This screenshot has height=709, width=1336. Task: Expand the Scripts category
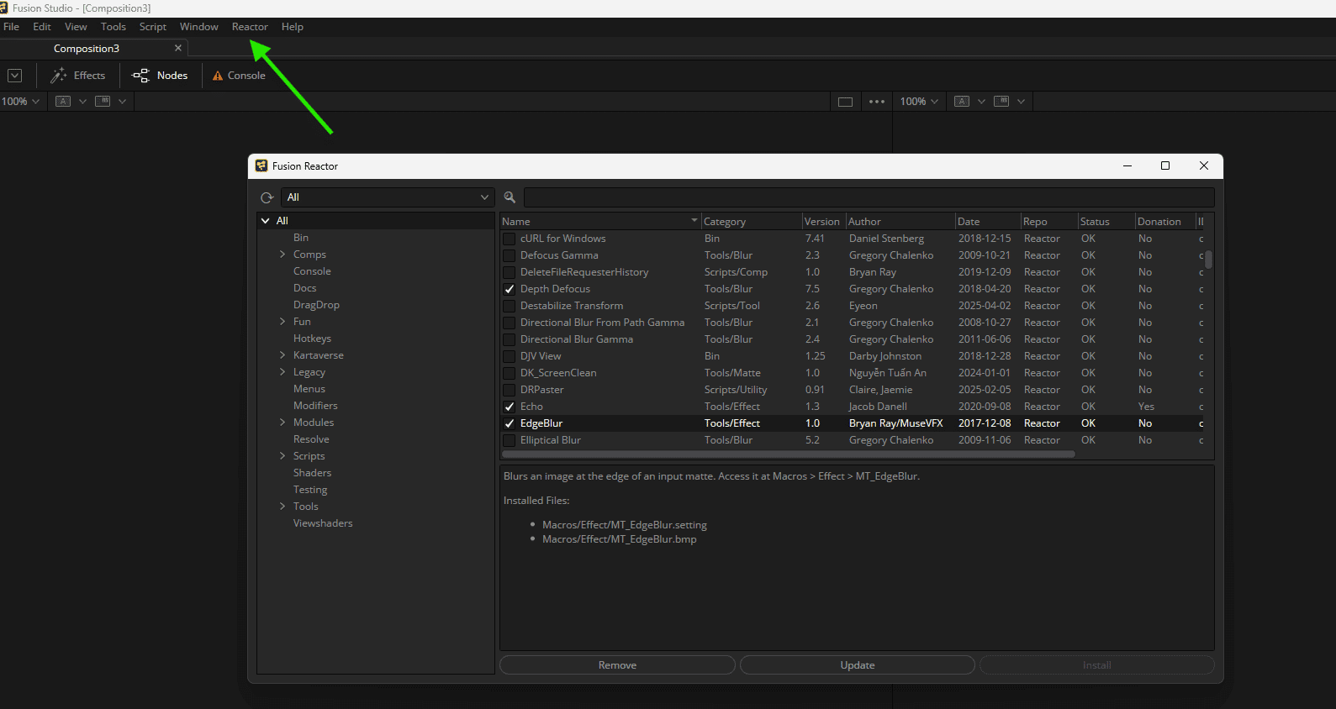pyautogui.click(x=283, y=456)
